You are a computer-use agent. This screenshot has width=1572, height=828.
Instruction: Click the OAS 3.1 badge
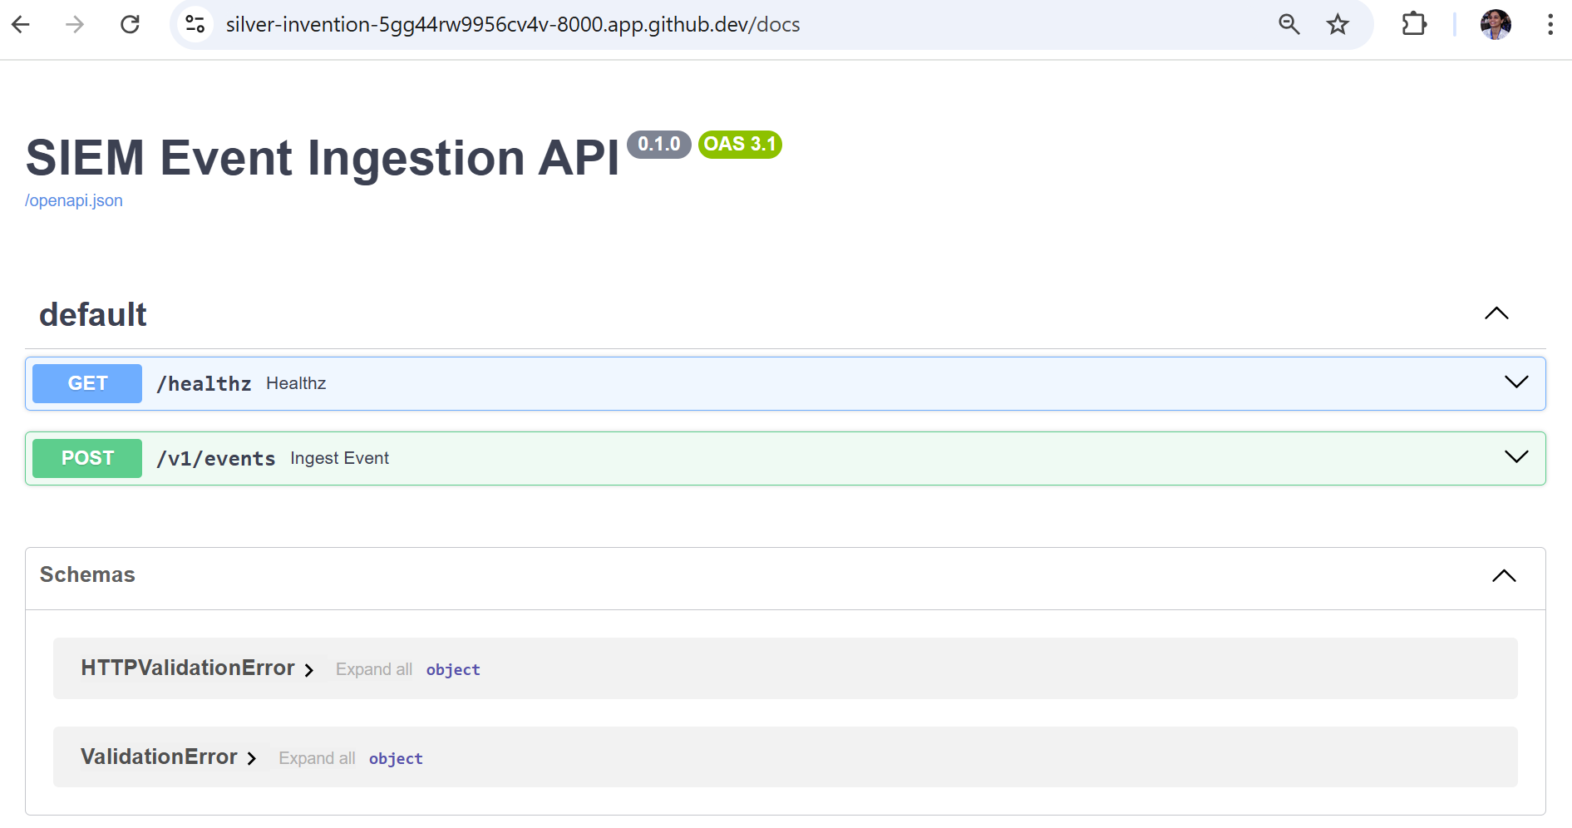pos(740,145)
